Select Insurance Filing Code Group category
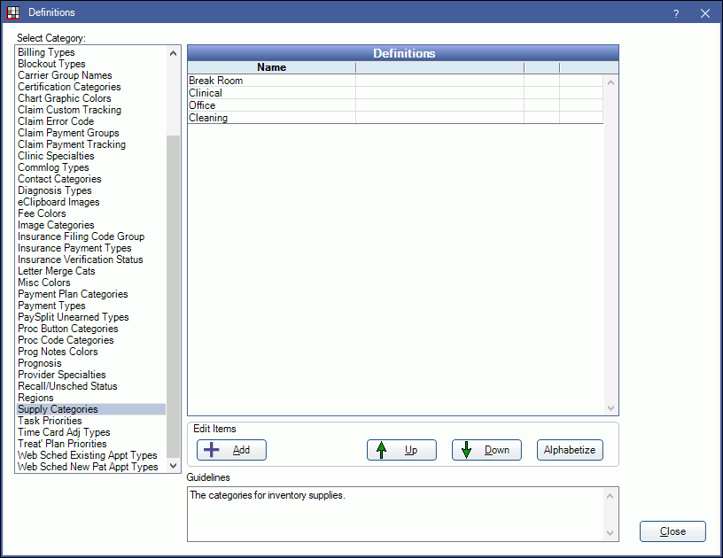 coord(91,236)
